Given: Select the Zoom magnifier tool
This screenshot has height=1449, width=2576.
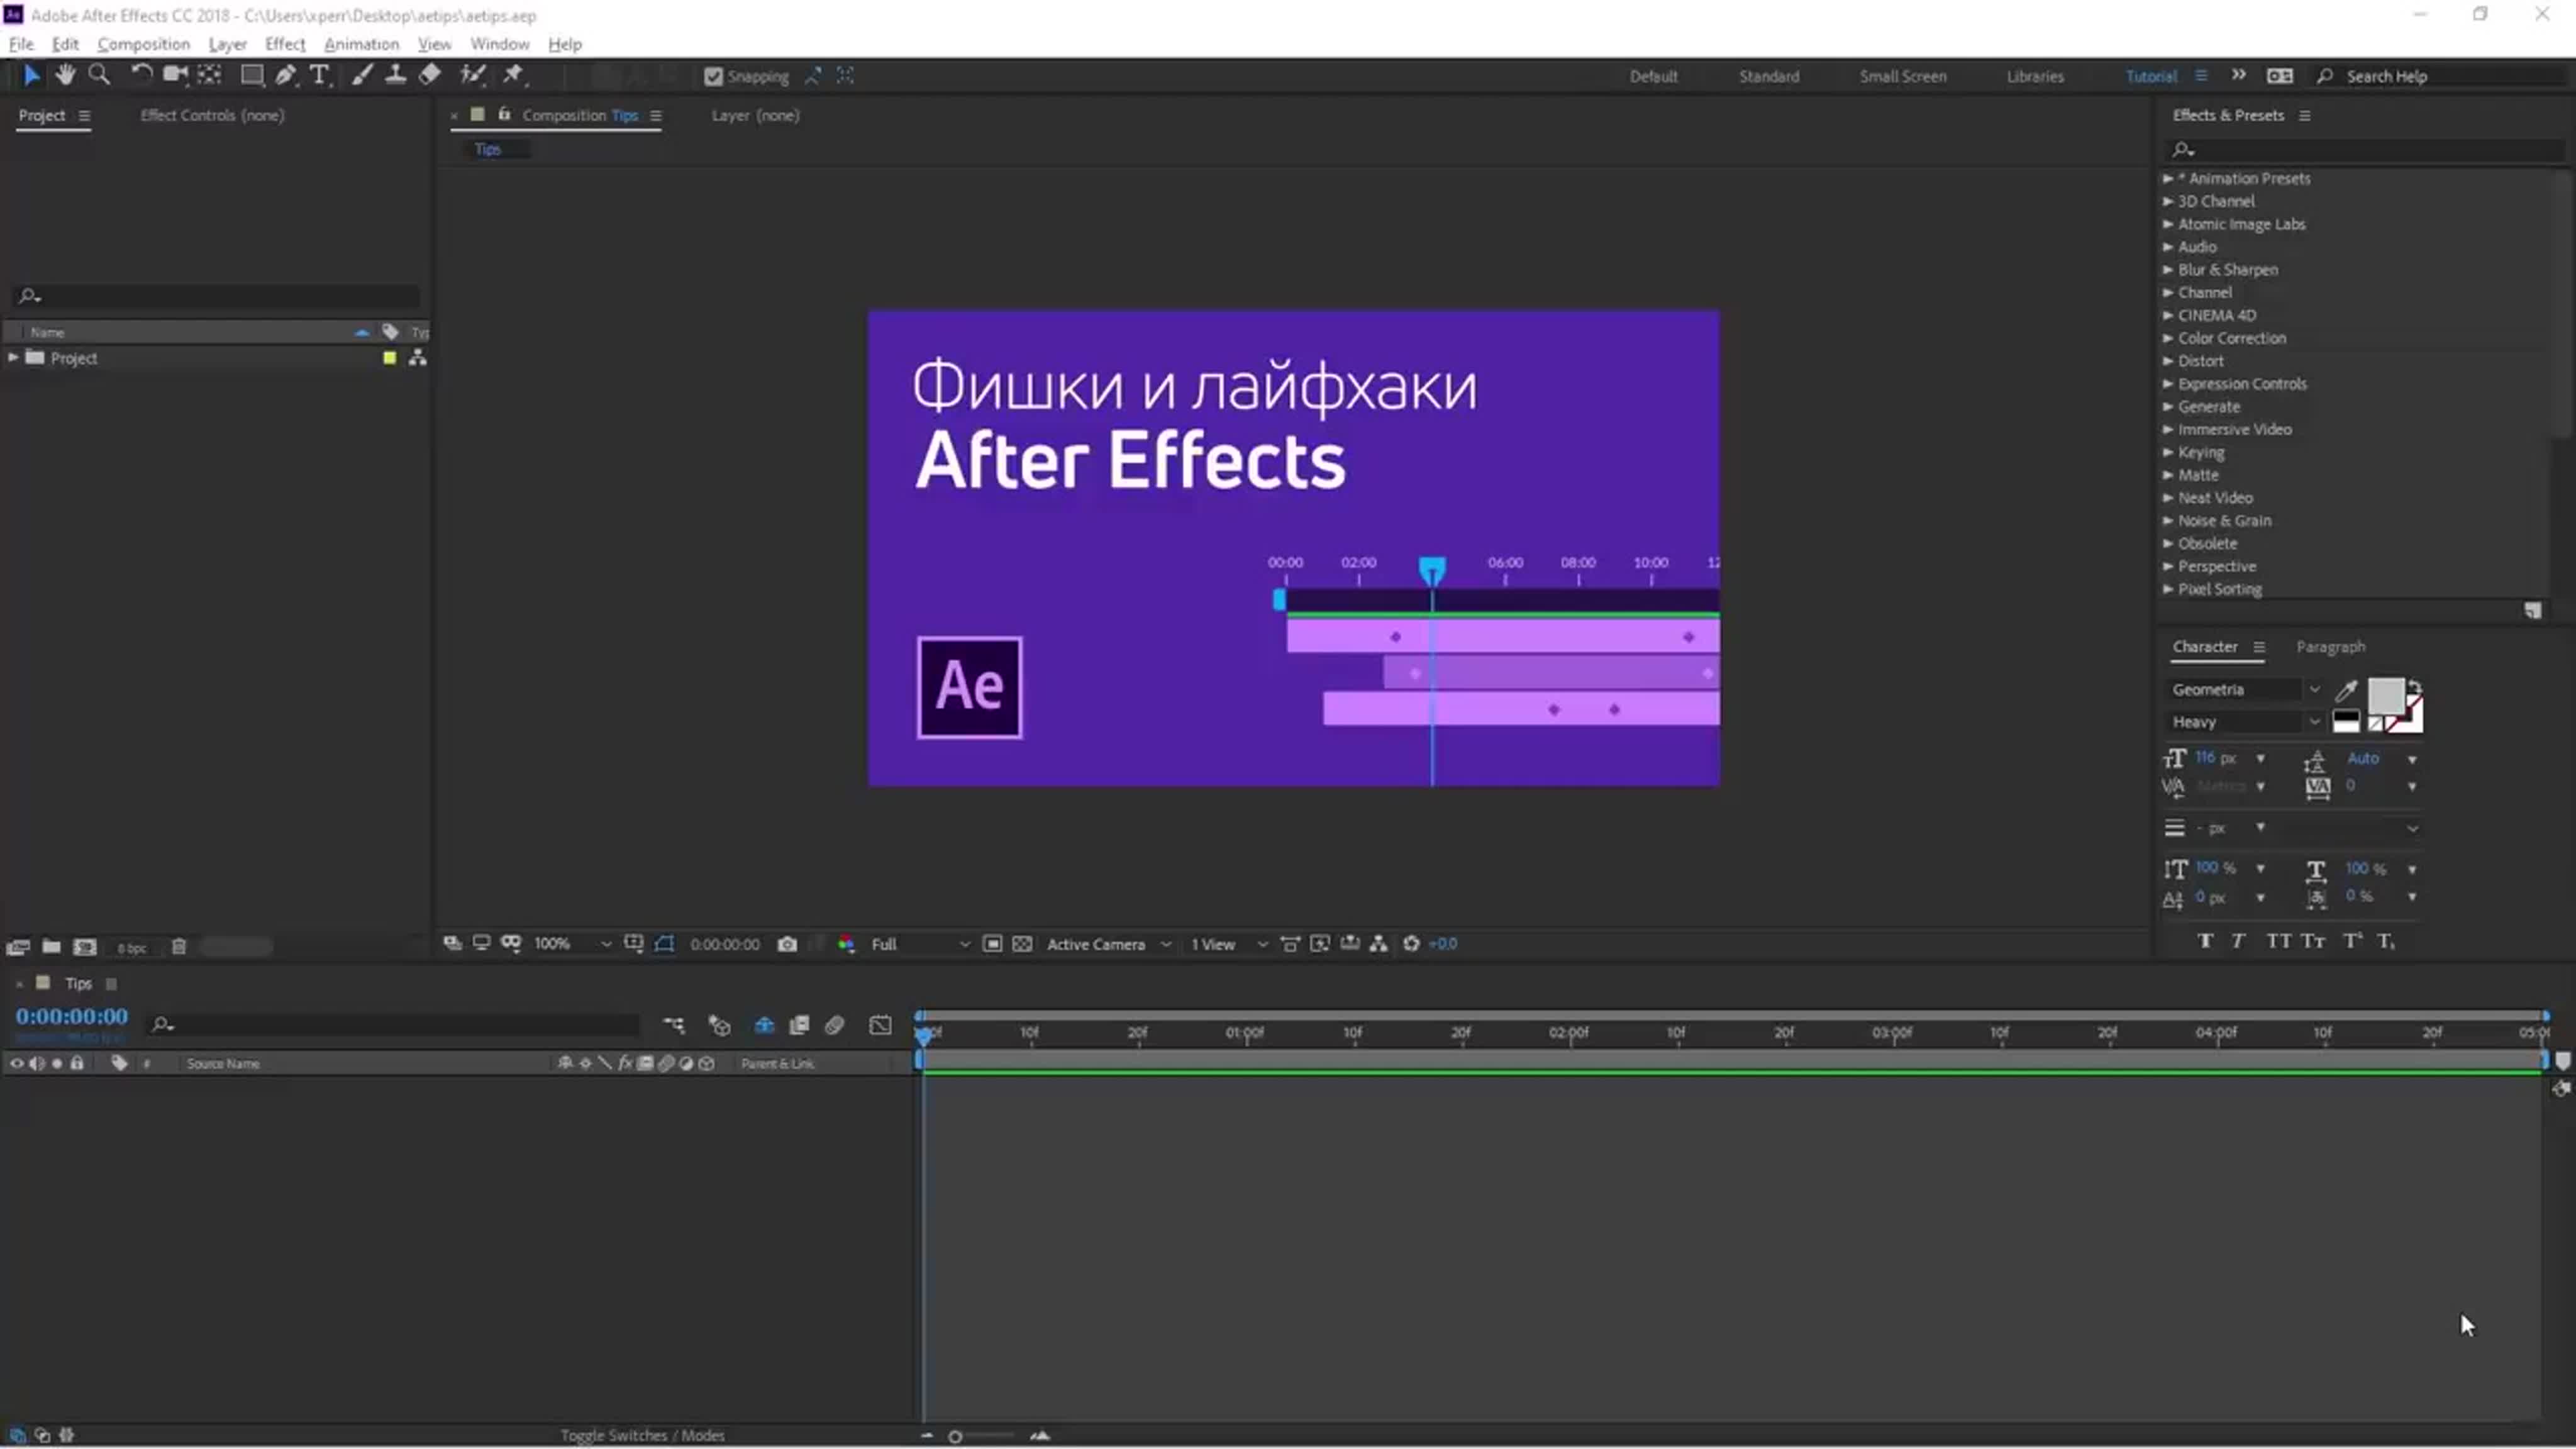Looking at the screenshot, I should tap(99, 75).
